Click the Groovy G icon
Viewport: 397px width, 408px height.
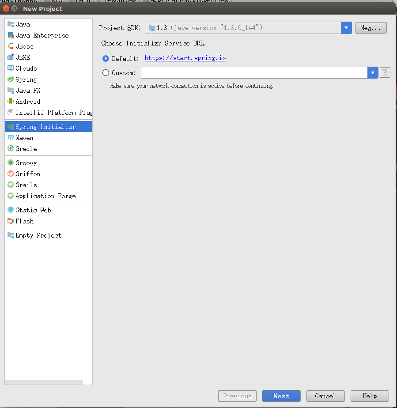[11, 162]
